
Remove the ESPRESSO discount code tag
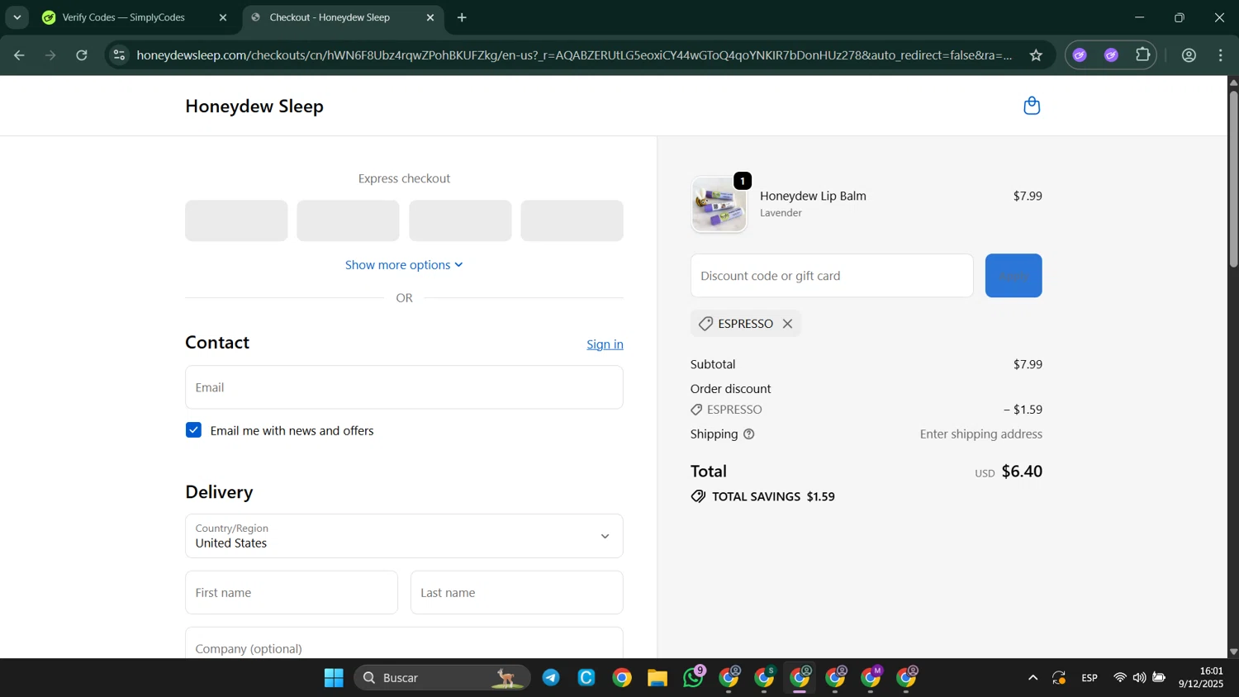pos(788,324)
